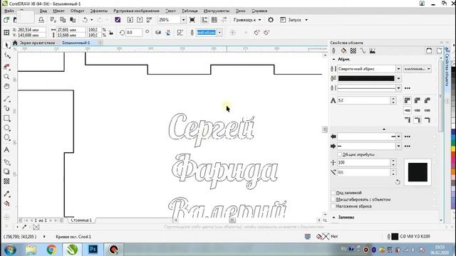Click the Paste icon in toolbar
This screenshot has width=456, height=256.
click(x=73, y=20)
